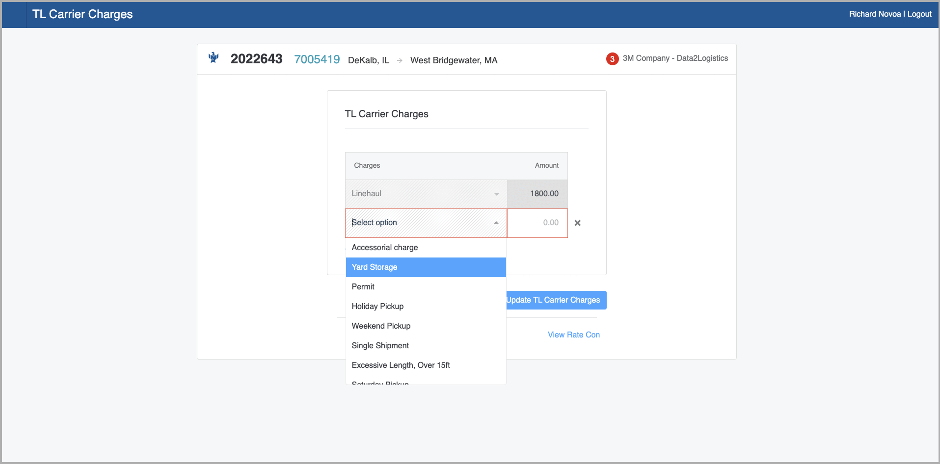Choose Weekend Pickup charge
This screenshot has width=940, height=464.
tap(426, 326)
